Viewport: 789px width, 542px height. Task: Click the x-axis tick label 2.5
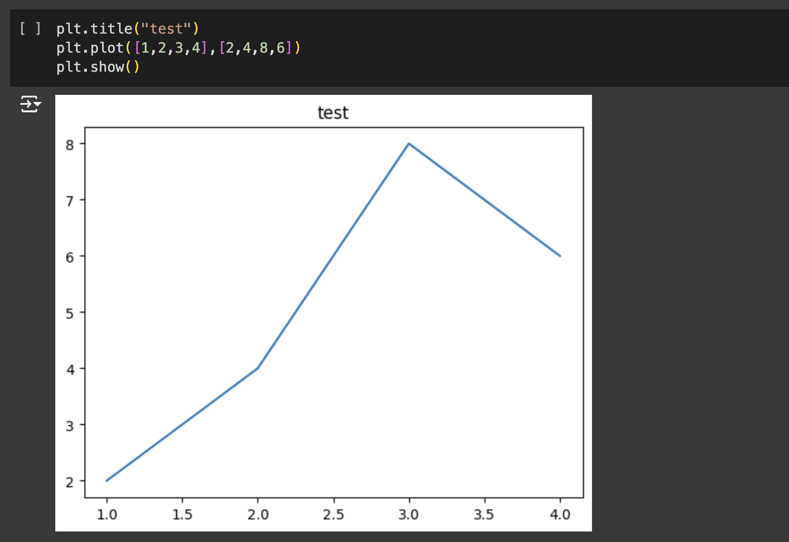click(x=334, y=514)
